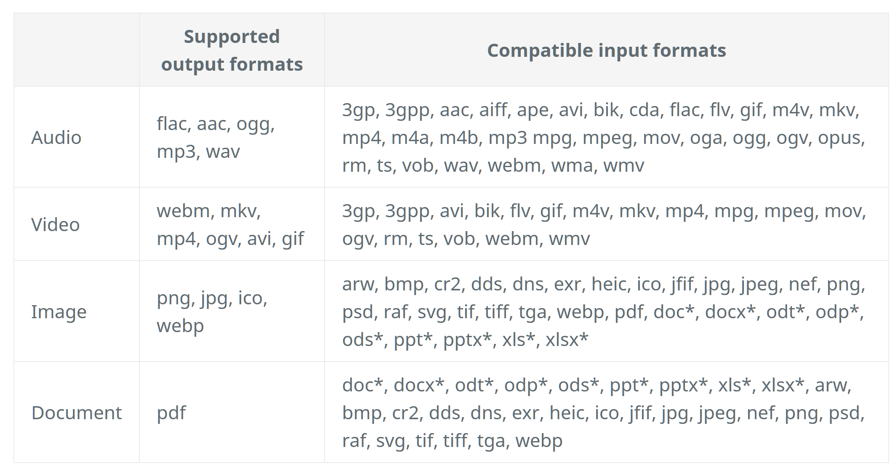
Task: Select the "Video" row label
Action: click(56, 225)
